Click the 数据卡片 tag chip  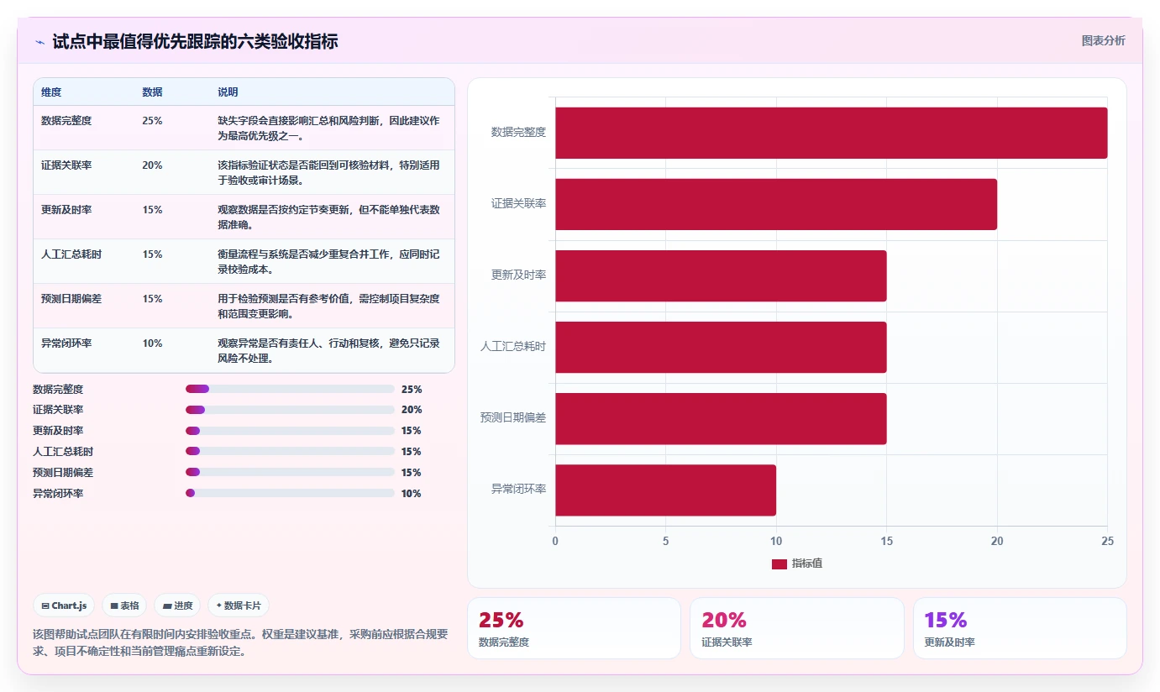(x=239, y=605)
